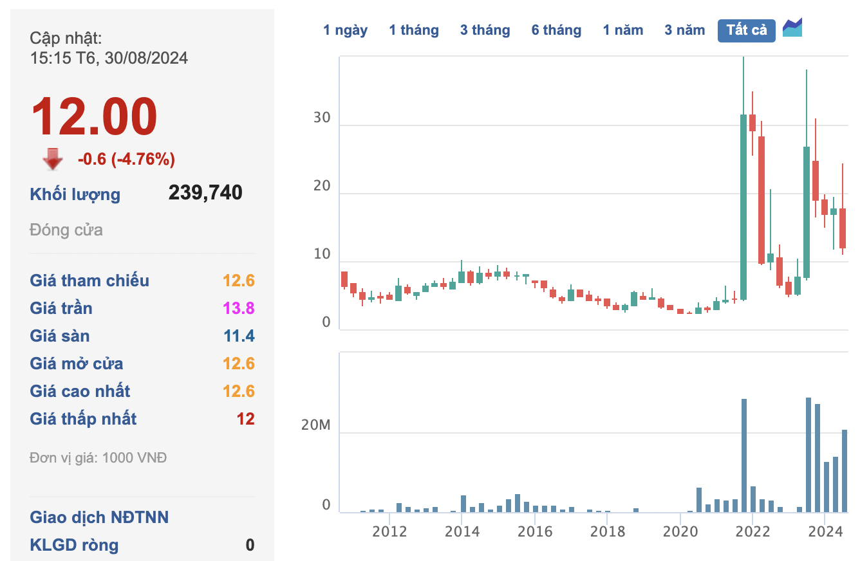860x561 pixels.
Task: Select the '6 tháng' time range
Action: (x=556, y=30)
